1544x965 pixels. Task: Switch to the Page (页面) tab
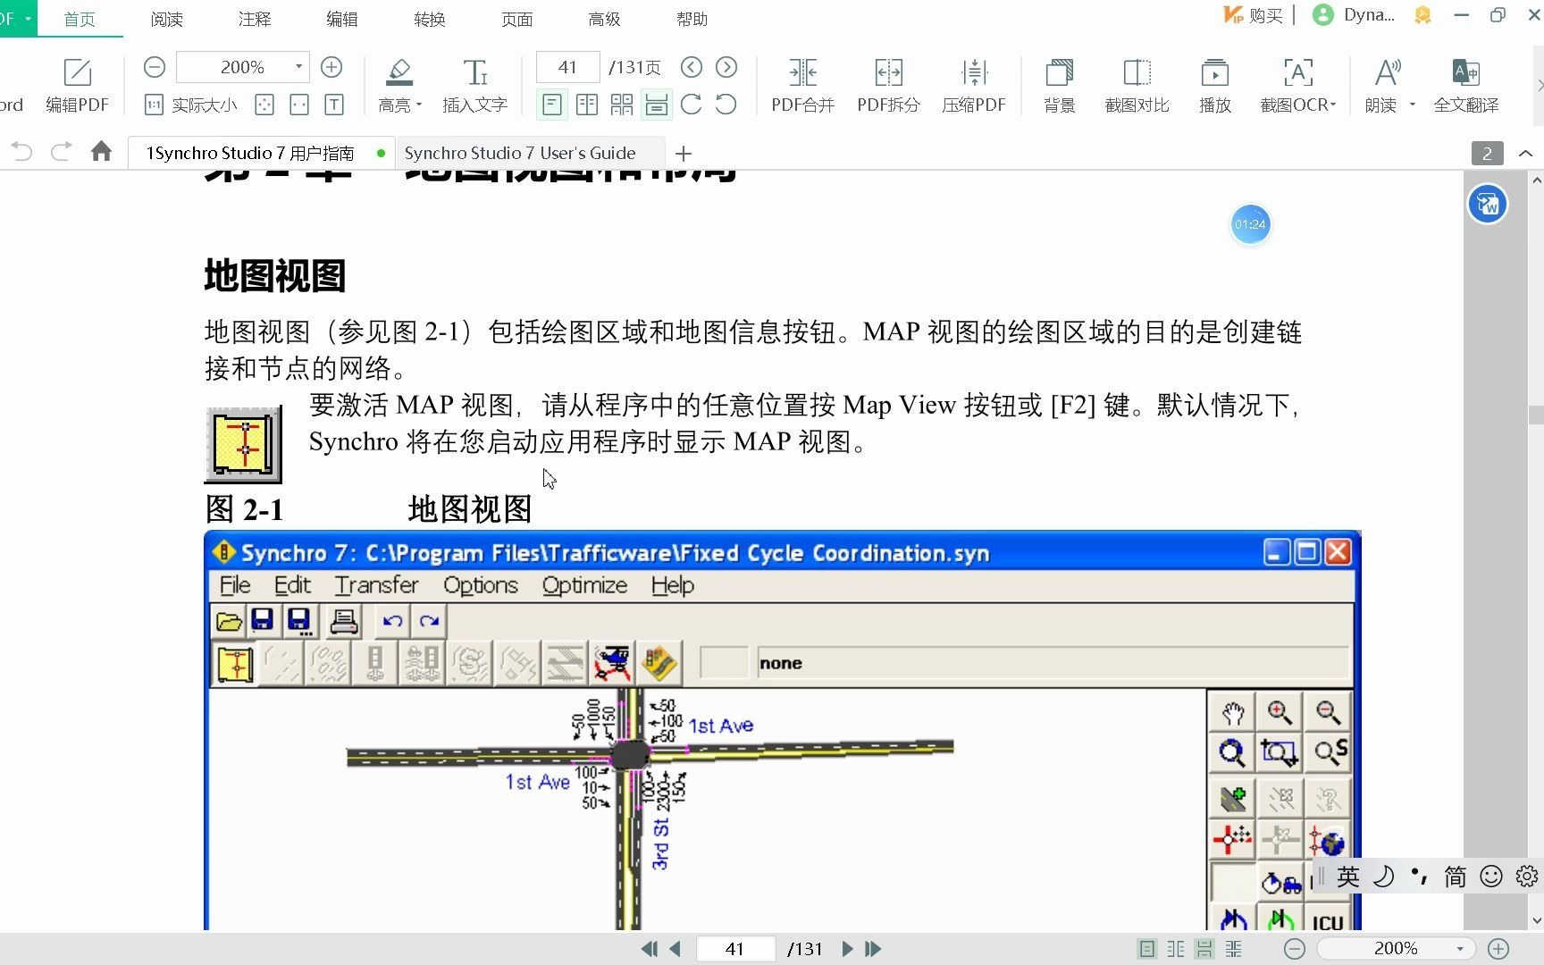[516, 19]
